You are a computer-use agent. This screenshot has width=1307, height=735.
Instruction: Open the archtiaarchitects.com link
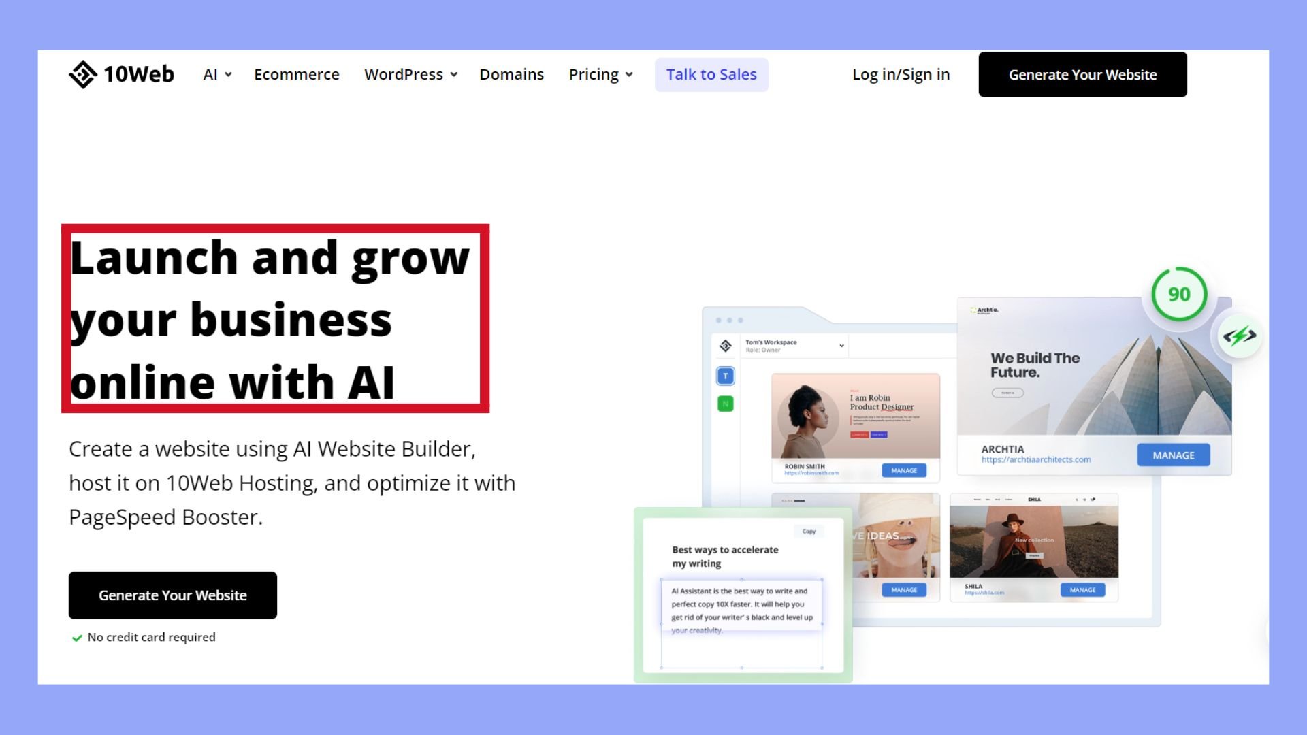[1035, 459]
